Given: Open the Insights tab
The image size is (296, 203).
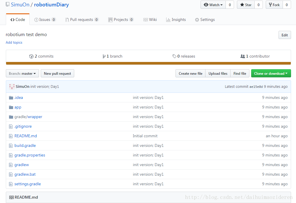Looking at the screenshot, I should (x=176, y=19).
